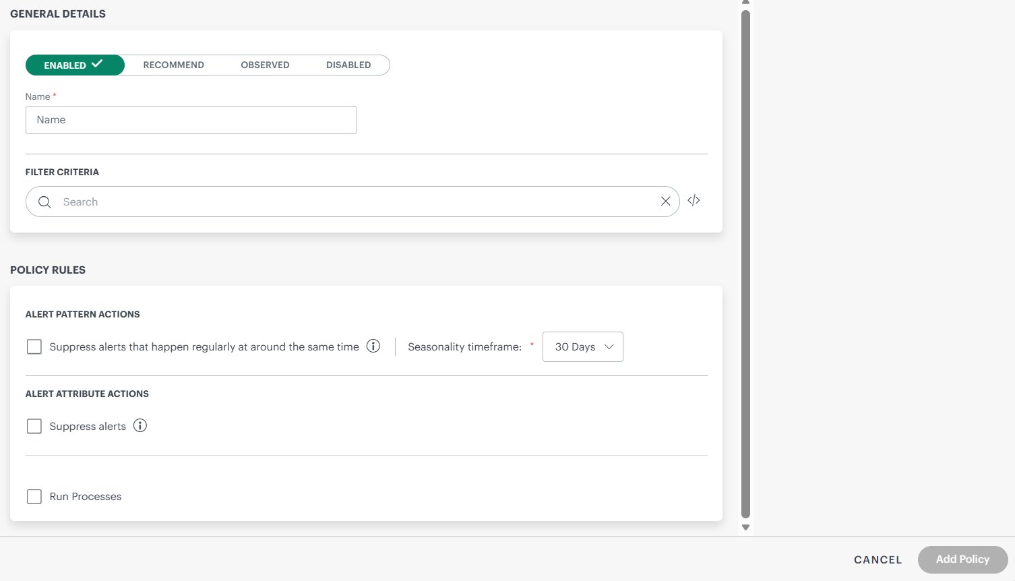
Task: Click the scrollbar up arrow
Action: click(x=745, y=3)
